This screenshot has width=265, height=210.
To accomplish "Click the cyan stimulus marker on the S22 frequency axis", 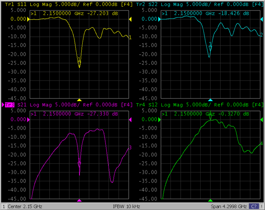I will pyautogui.click(x=210, y=100).
